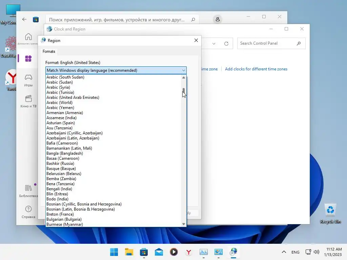Open Игры section in Microsoft Store
347x260 pixels.
click(28, 80)
